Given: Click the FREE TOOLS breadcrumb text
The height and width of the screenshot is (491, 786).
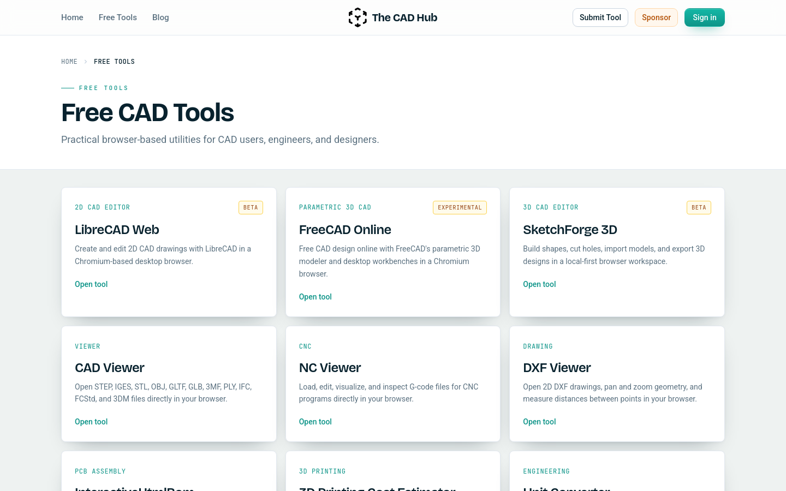Looking at the screenshot, I should (x=114, y=62).
